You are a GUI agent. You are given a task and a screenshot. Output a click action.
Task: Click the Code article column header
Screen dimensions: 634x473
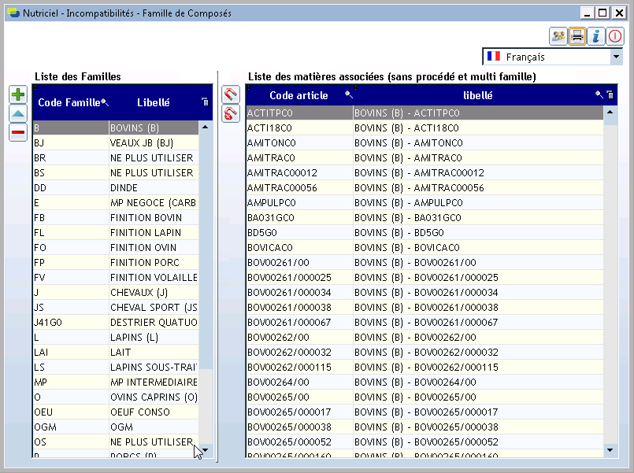(298, 95)
